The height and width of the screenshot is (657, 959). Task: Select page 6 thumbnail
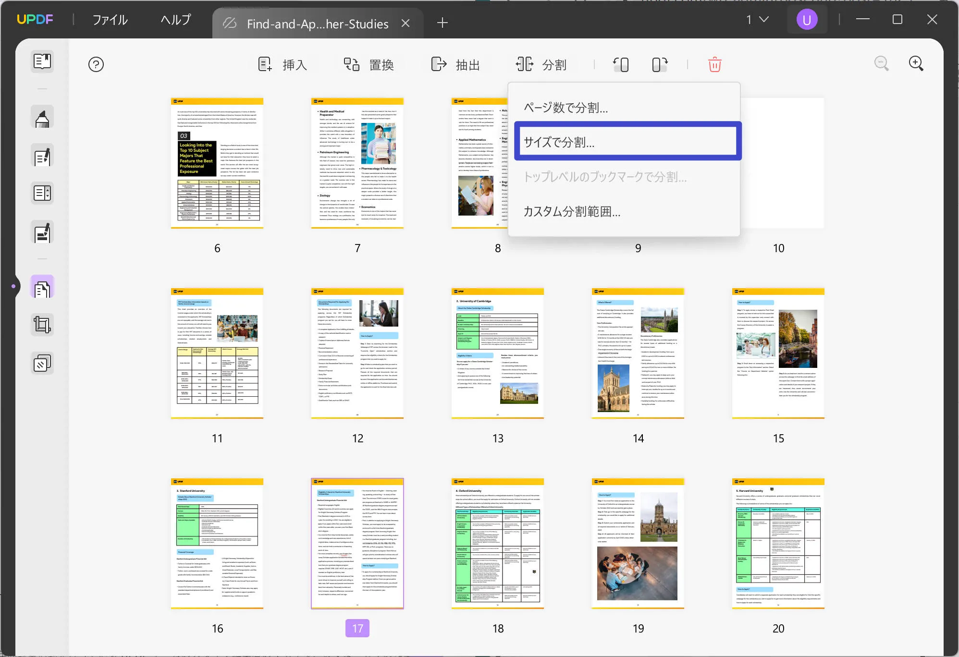pos(217,163)
